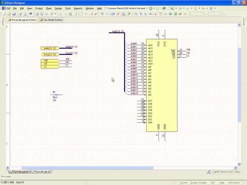
Task: Open the Edit menu
Action: (x=22, y=8)
